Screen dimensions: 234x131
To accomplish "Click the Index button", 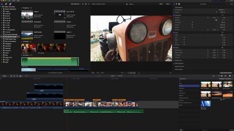I will (x=4, y=76).
